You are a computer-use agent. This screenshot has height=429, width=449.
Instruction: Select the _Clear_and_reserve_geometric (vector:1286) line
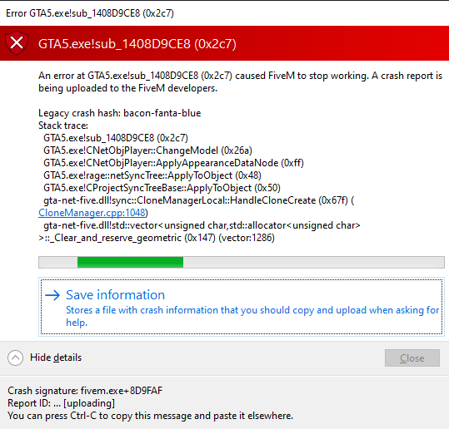[x=157, y=238]
